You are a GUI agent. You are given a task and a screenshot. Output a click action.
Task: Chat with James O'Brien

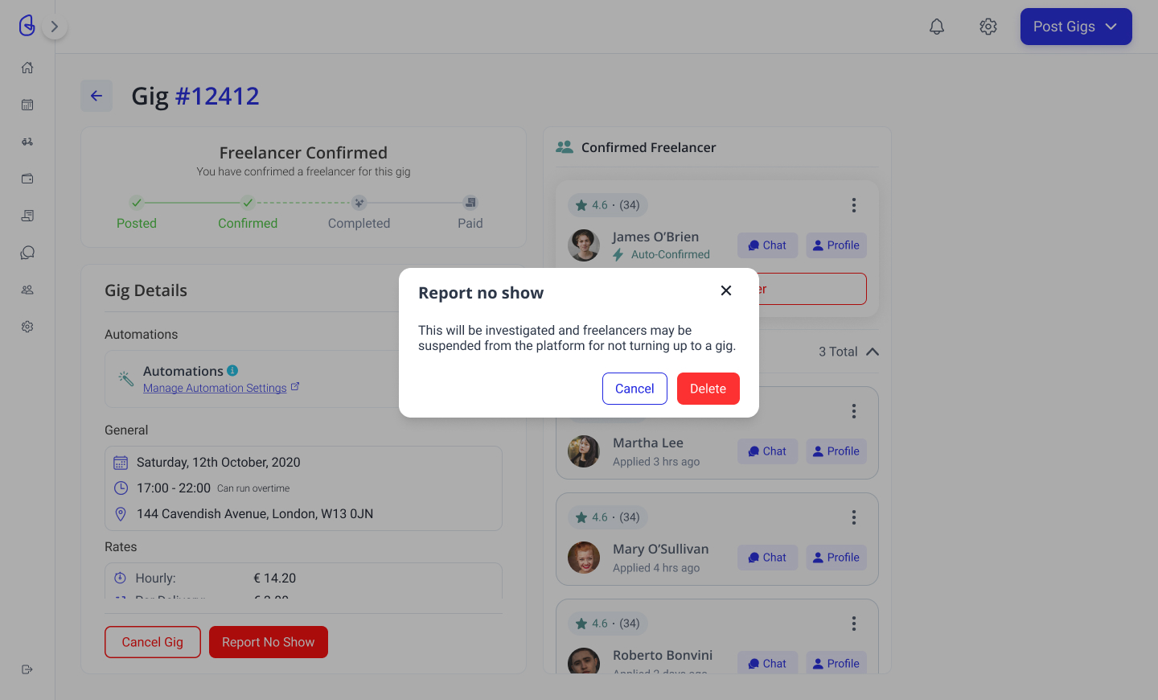[x=767, y=245]
